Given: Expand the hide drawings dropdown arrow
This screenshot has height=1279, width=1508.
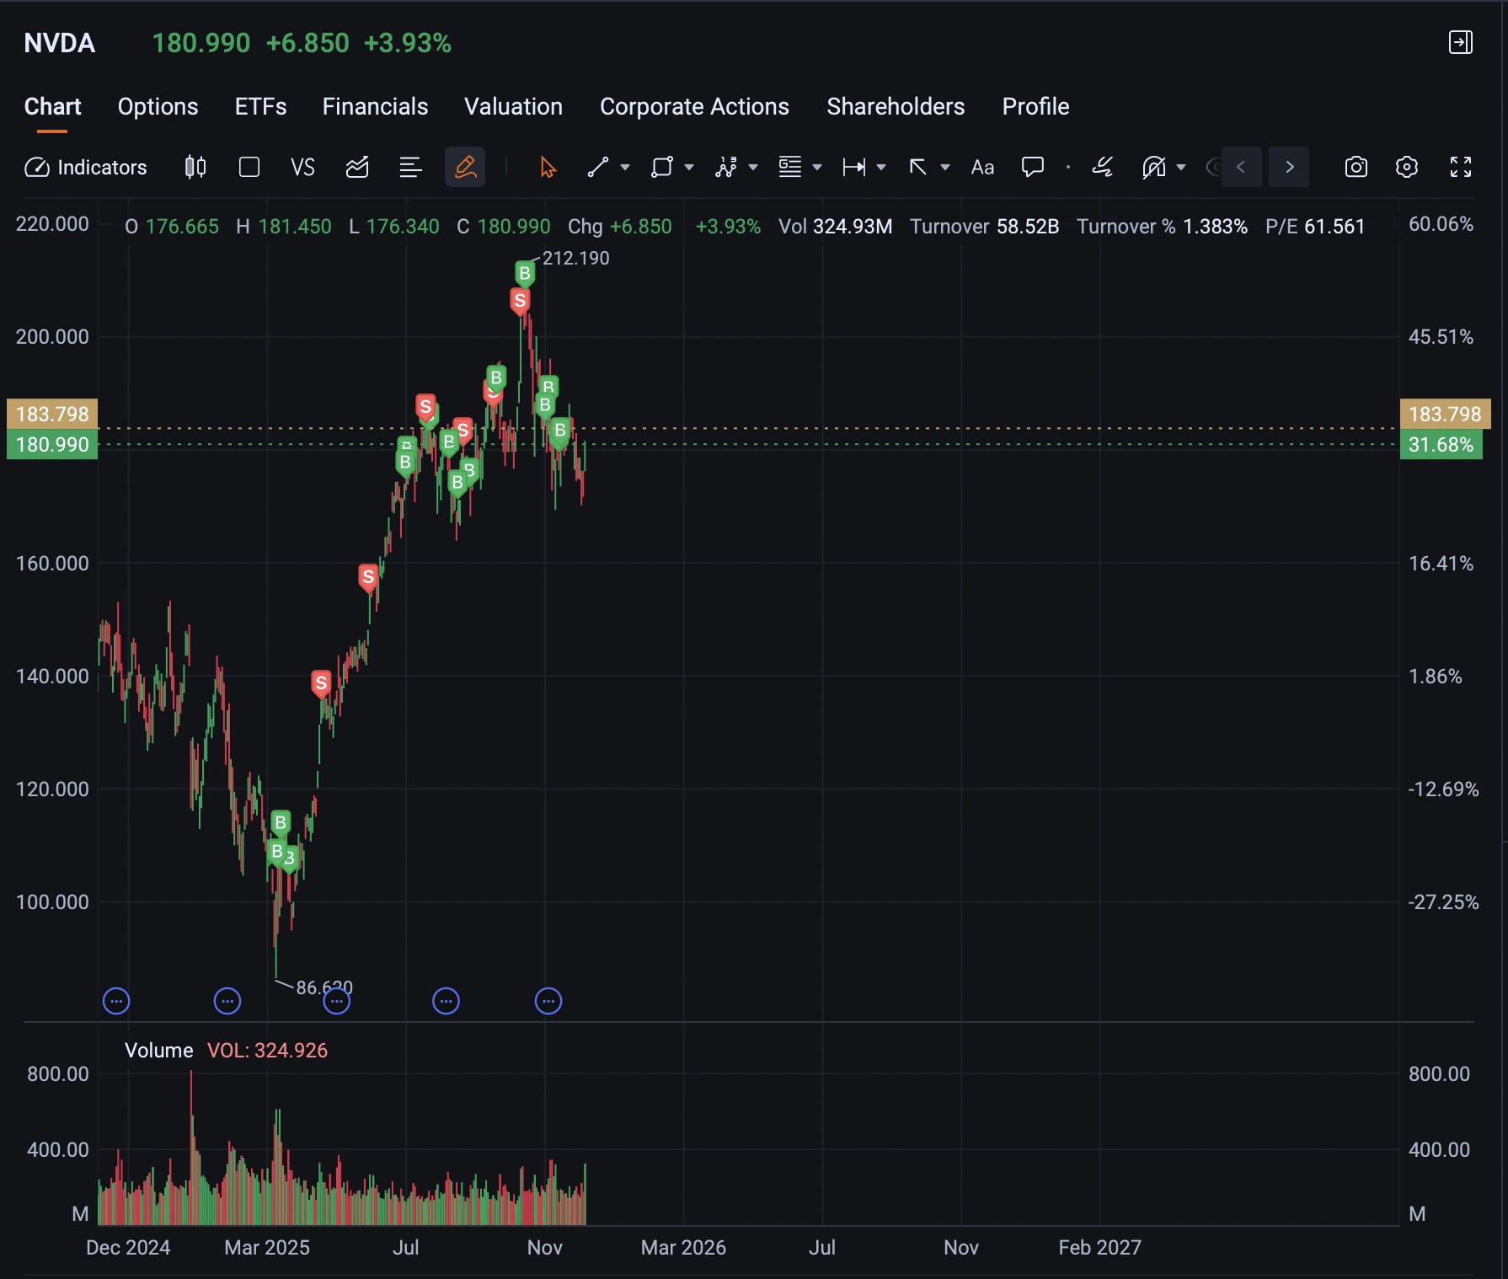Looking at the screenshot, I should point(1181,168).
